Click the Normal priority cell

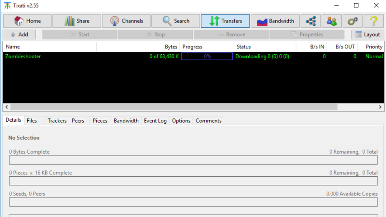pos(374,57)
